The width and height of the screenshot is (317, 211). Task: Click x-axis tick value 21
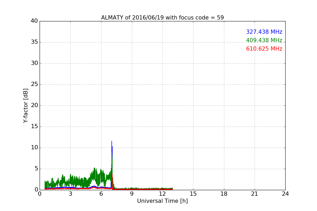click(255, 194)
